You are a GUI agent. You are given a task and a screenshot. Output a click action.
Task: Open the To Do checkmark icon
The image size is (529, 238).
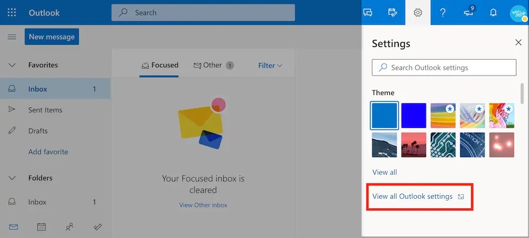click(97, 227)
